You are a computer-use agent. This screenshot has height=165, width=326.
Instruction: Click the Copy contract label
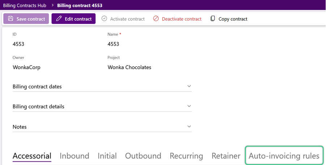point(233,19)
